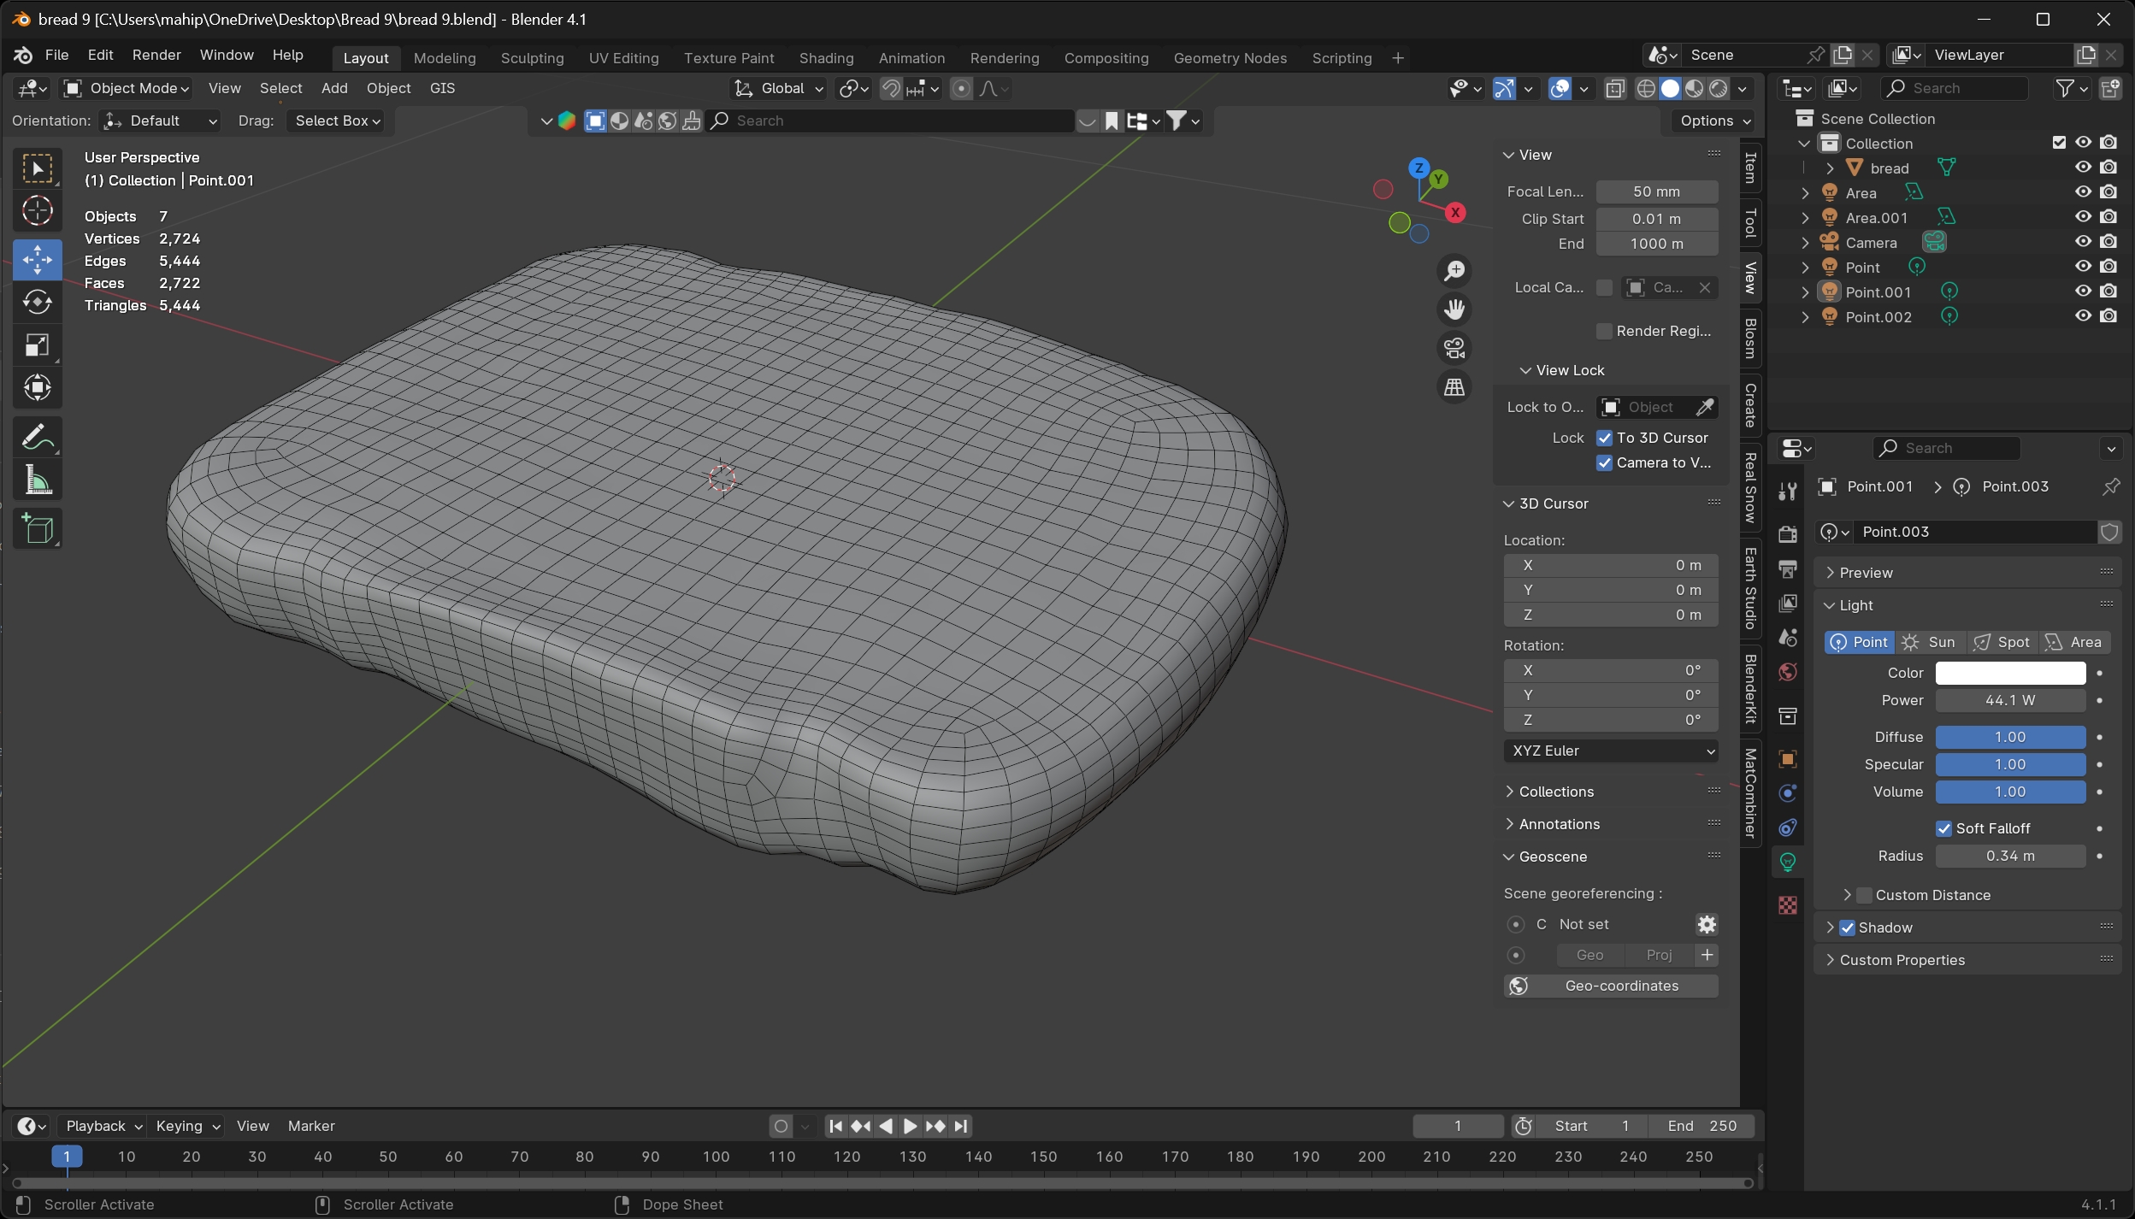Open the Object Data light properties tab

pyautogui.click(x=1787, y=863)
